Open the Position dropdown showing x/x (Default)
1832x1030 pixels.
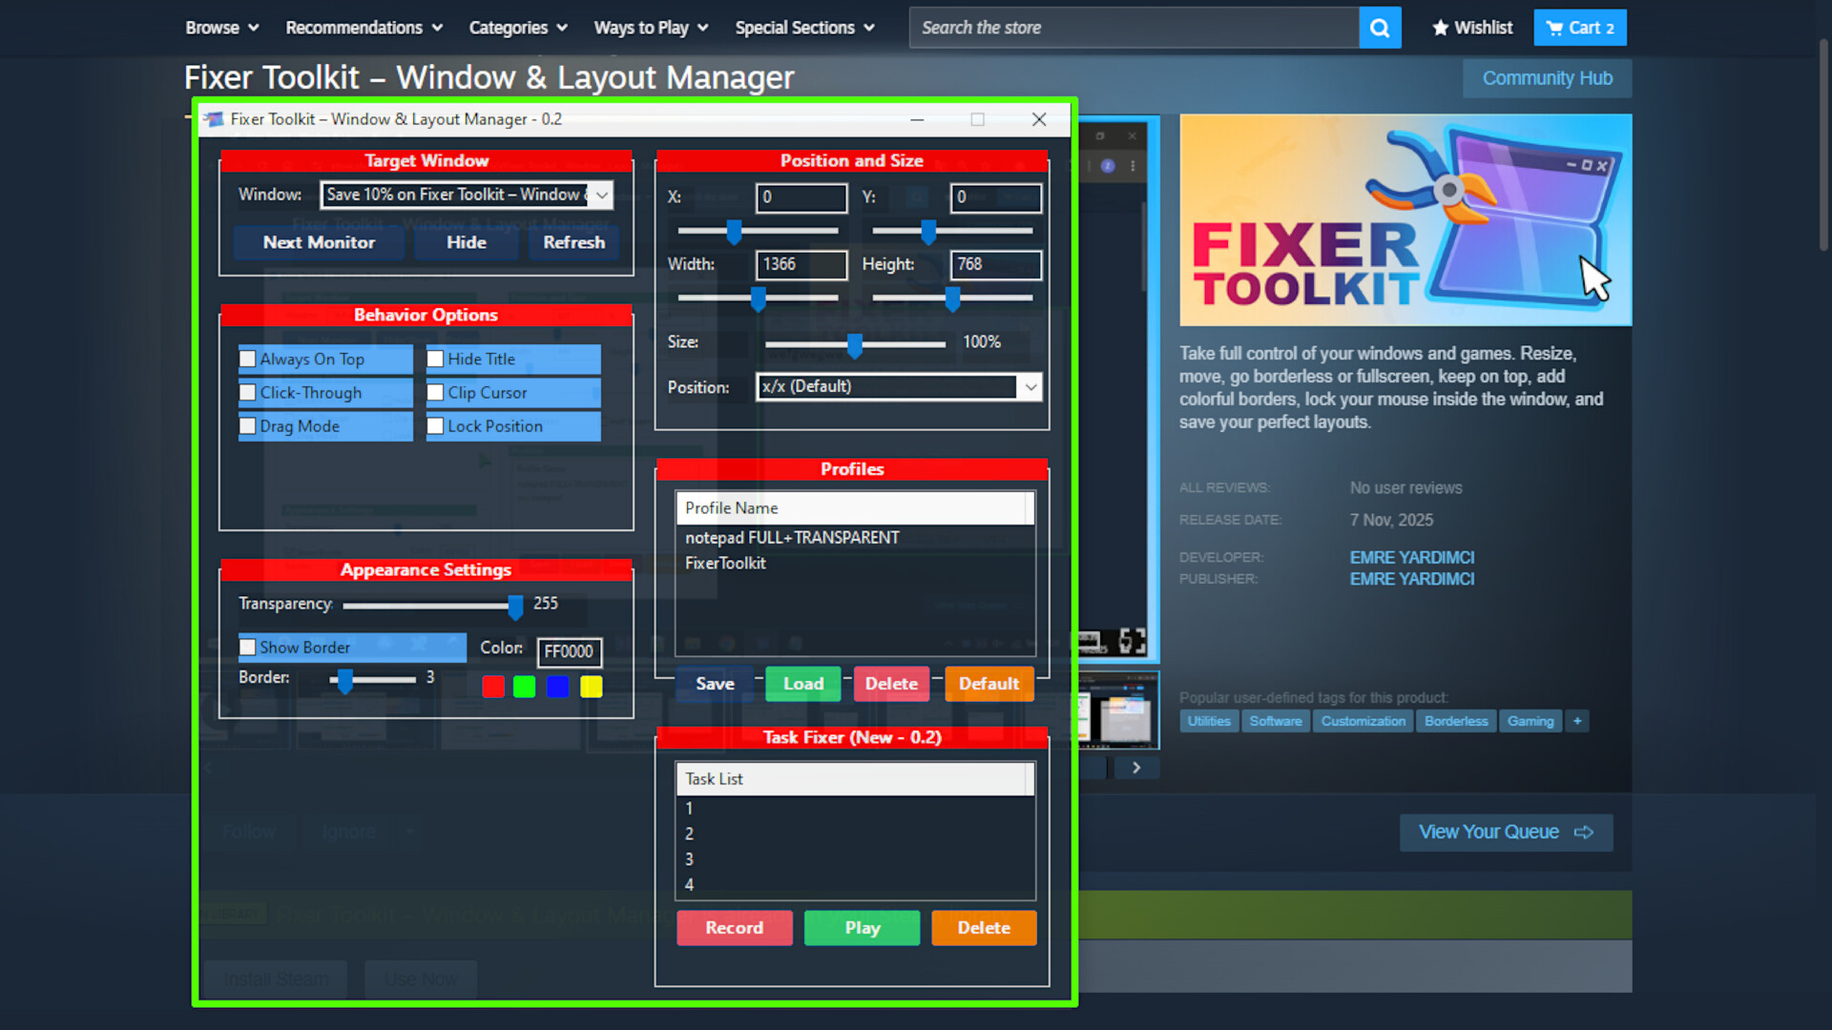[x=1030, y=386]
